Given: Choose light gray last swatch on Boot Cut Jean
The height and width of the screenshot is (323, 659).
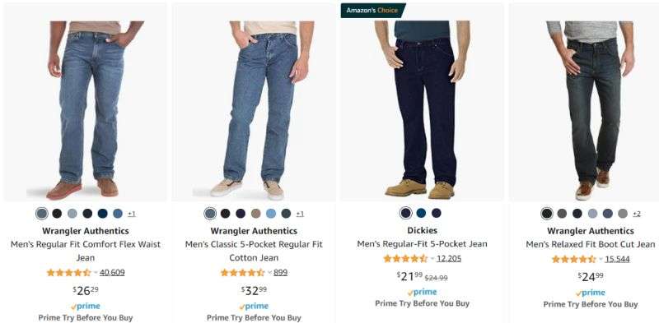Looking at the screenshot, I should 623,214.
